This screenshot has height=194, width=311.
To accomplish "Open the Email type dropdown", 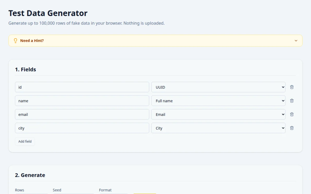I will pyautogui.click(x=218, y=114).
